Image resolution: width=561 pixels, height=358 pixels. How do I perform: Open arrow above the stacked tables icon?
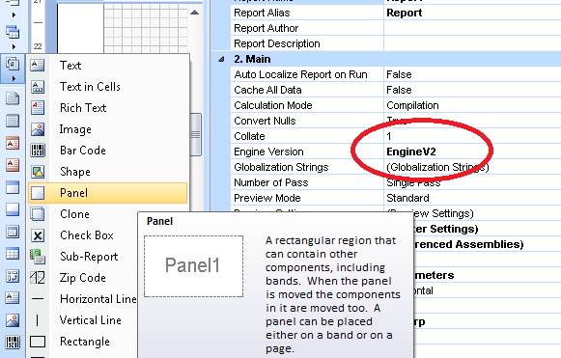(x=14, y=15)
